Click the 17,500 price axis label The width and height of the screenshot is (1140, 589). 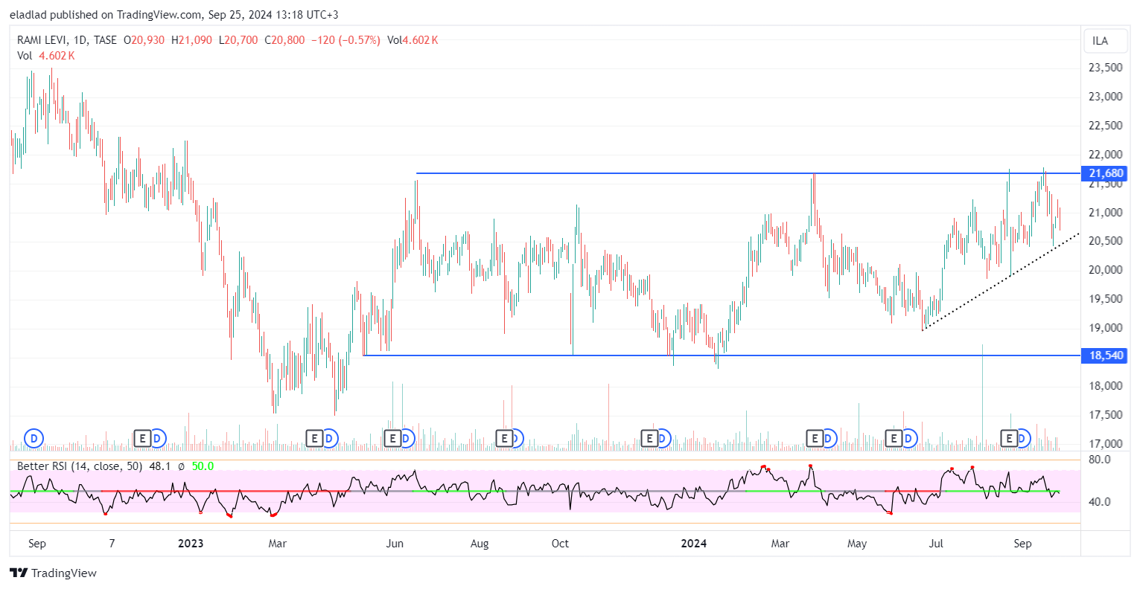(x=1106, y=415)
